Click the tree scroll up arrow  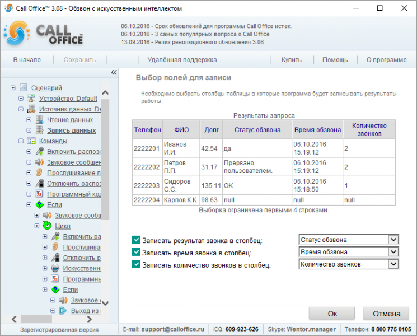click(105, 92)
